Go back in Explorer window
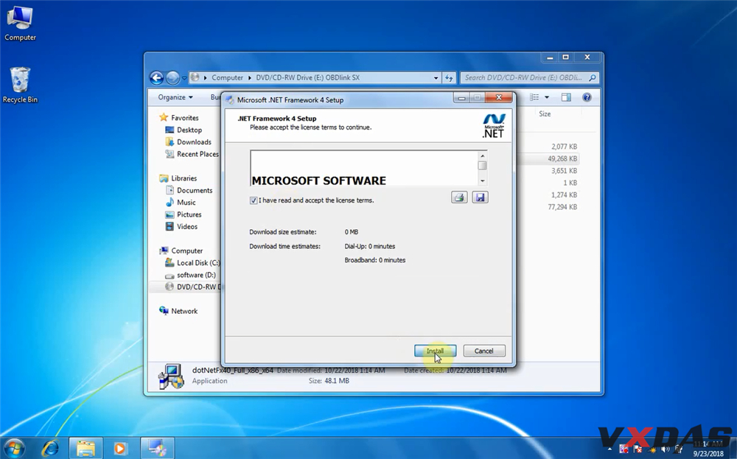737x459 pixels. [x=156, y=77]
